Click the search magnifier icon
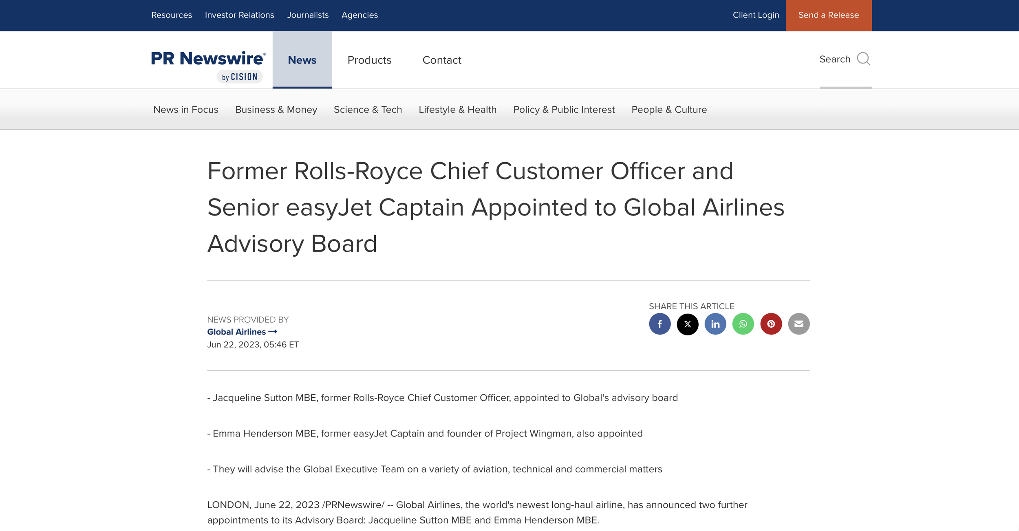Image resolution: width=1019 pixels, height=531 pixels. click(x=863, y=59)
